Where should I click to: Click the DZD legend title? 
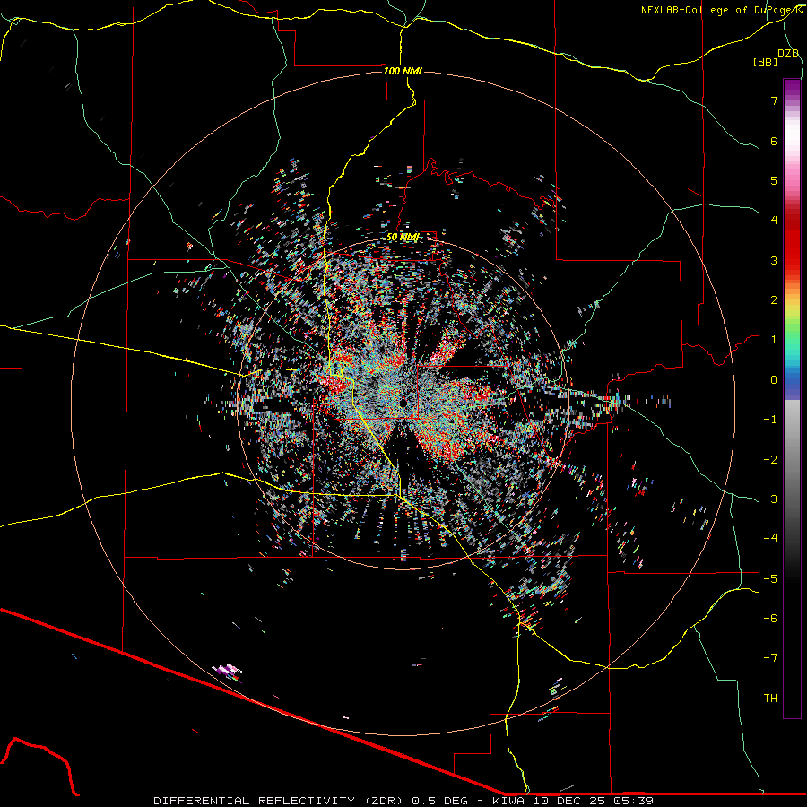788,54
